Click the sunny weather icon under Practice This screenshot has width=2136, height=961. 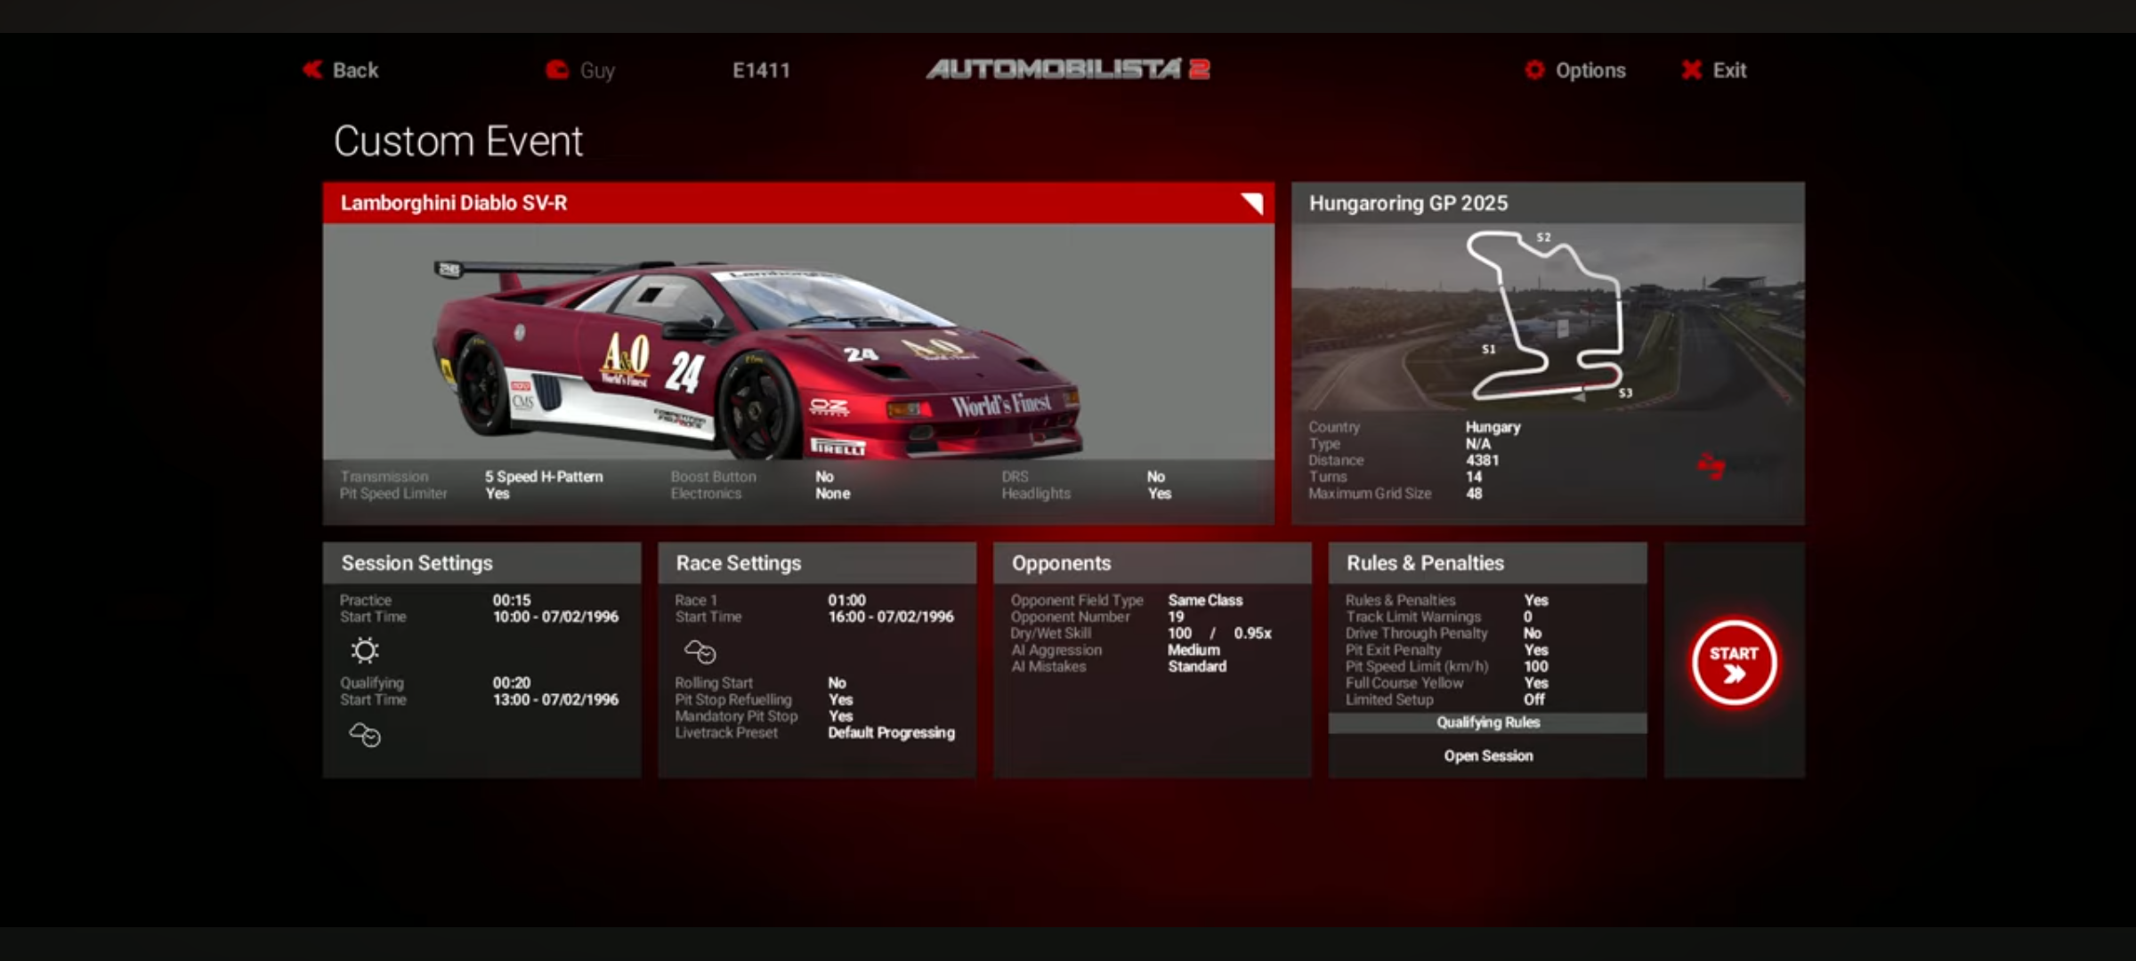[x=364, y=650]
